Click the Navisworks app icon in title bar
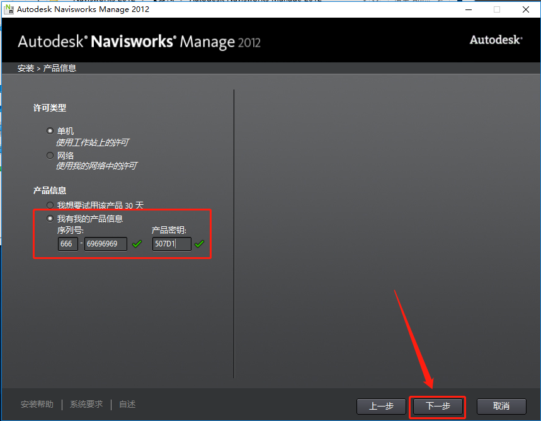 click(x=9, y=9)
